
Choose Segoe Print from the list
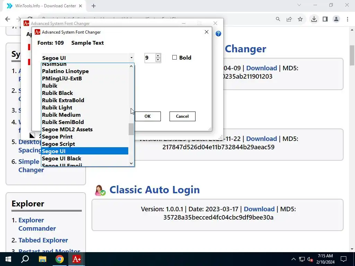click(x=85, y=136)
